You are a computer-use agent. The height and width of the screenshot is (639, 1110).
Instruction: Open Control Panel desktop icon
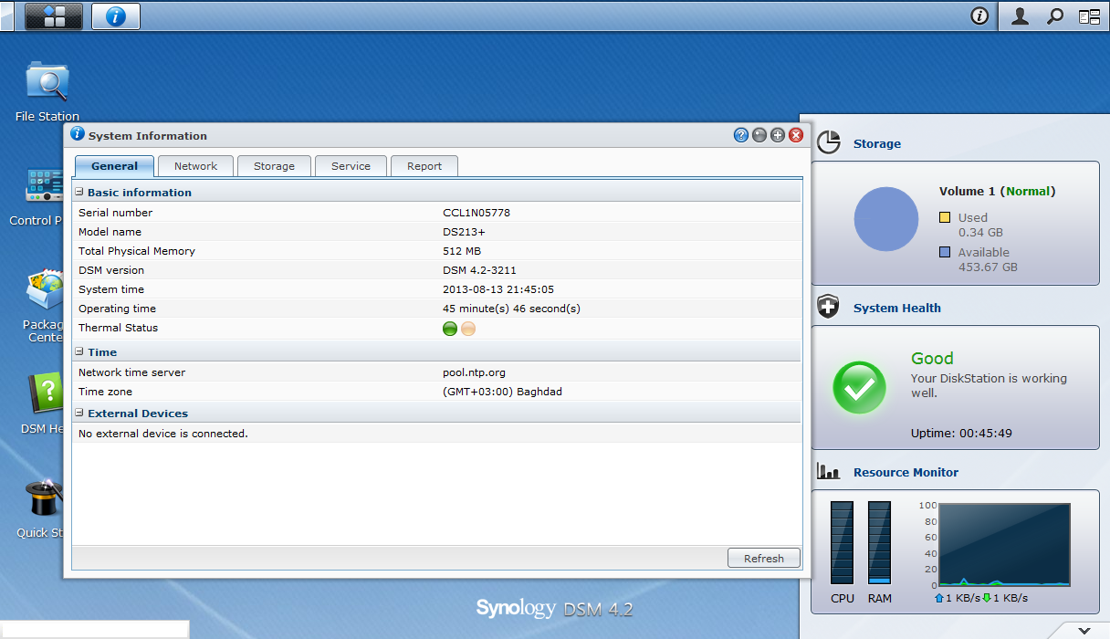37,195
